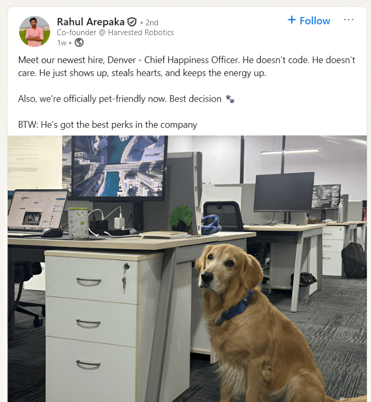The image size is (371, 402).
Task: Click the 1w post timestamp
Action: pyautogui.click(x=62, y=43)
